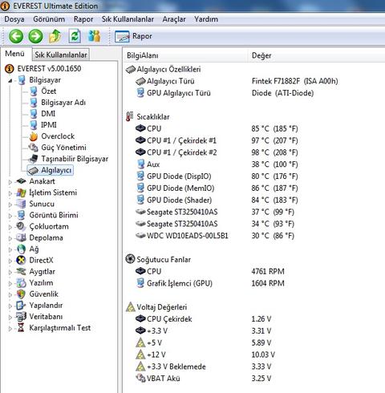The width and height of the screenshot is (385, 393).
Task: Expand the Sunucu tree node
Action: (10, 205)
